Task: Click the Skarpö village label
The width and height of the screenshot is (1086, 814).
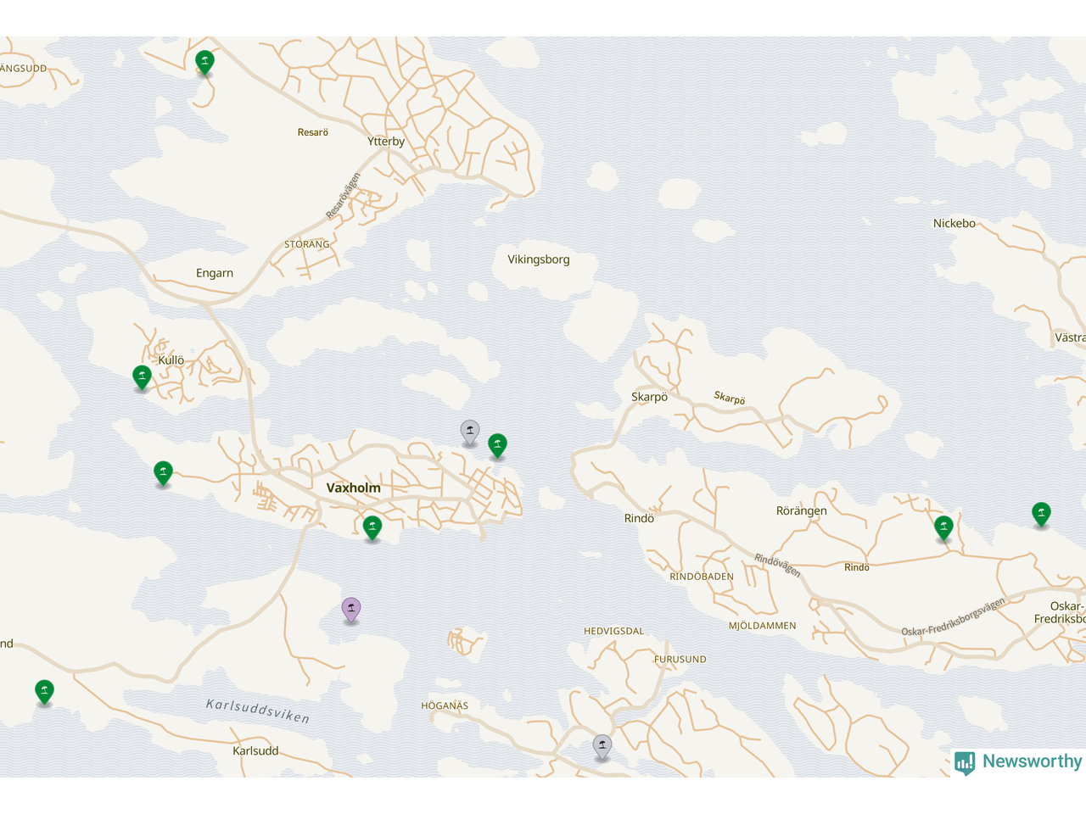Action: tap(650, 397)
